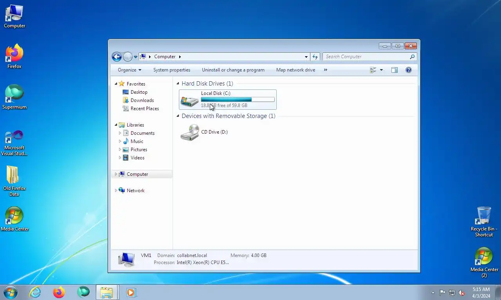Expand the Network tree node
The image size is (501, 300).
point(116,191)
